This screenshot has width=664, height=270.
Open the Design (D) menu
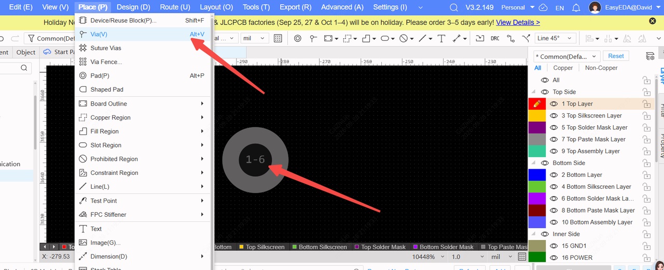tap(133, 7)
